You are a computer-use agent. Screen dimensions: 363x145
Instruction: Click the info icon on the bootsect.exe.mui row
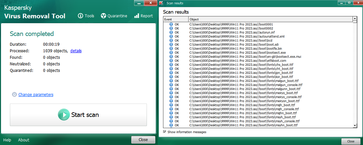click(x=171, y=56)
